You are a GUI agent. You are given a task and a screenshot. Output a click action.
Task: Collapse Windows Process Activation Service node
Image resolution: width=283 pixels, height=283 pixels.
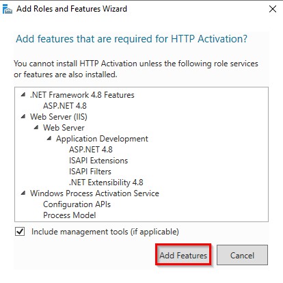[x=23, y=193]
